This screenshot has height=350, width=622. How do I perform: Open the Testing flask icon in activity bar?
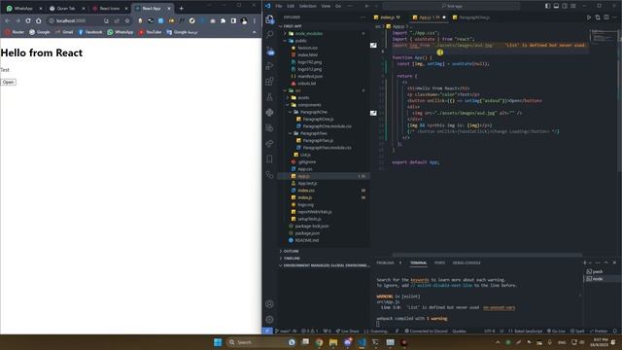[270, 97]
